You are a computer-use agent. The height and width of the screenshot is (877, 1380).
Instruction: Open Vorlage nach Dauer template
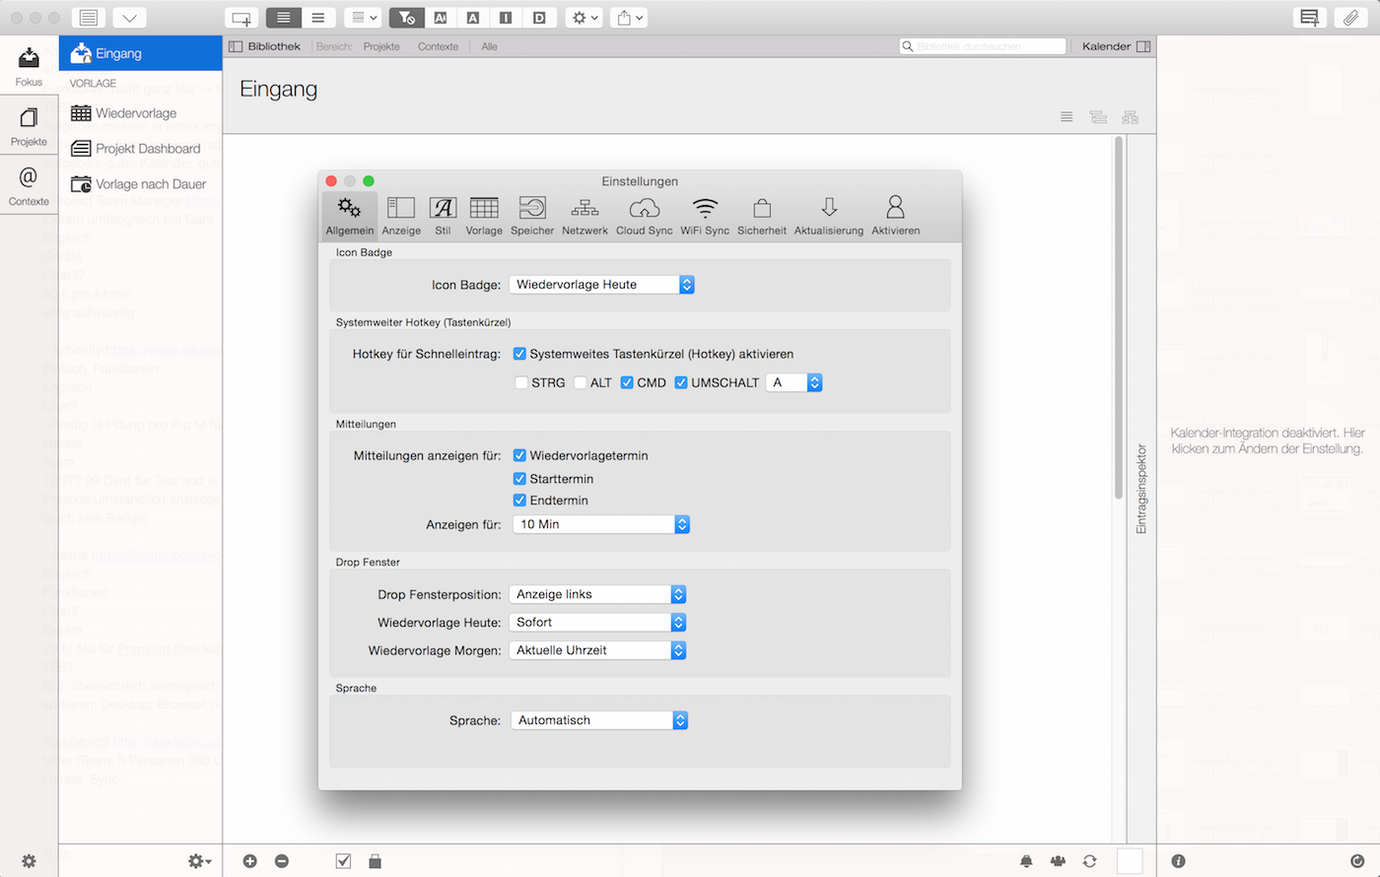pyautogui.click(x=140, y=184)
